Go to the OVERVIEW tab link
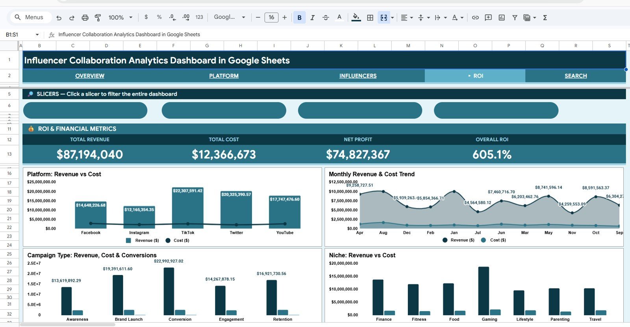Image resolution: width=630 pixels, height=327 pixels. tap(90, 76)
